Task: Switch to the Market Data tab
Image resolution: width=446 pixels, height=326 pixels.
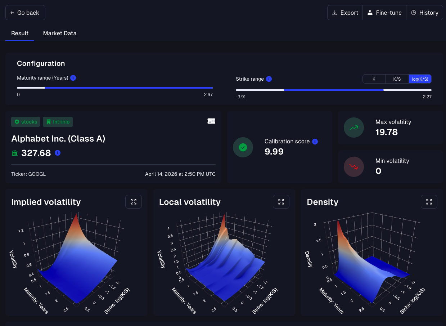Action: coord(60,33)
